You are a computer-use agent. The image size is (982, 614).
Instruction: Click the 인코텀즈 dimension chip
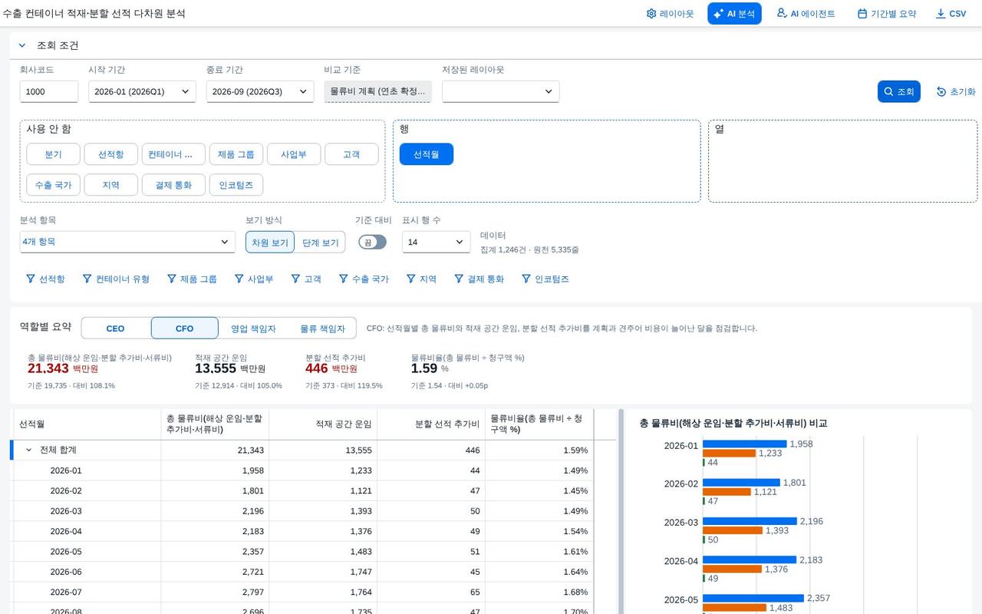pyautogui.click(x=236, y=185)
